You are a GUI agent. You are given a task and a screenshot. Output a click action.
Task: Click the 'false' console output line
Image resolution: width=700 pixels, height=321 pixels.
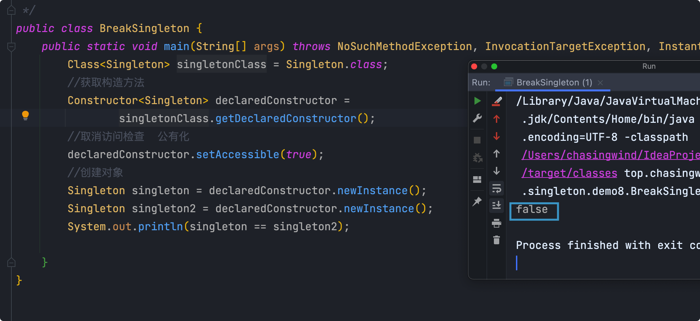pyautogui.click(x=532, y=210)
